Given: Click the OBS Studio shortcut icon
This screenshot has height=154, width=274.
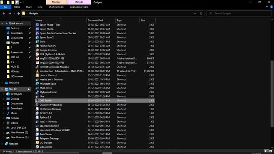Looking at the screenshot, I should (37, 101).
